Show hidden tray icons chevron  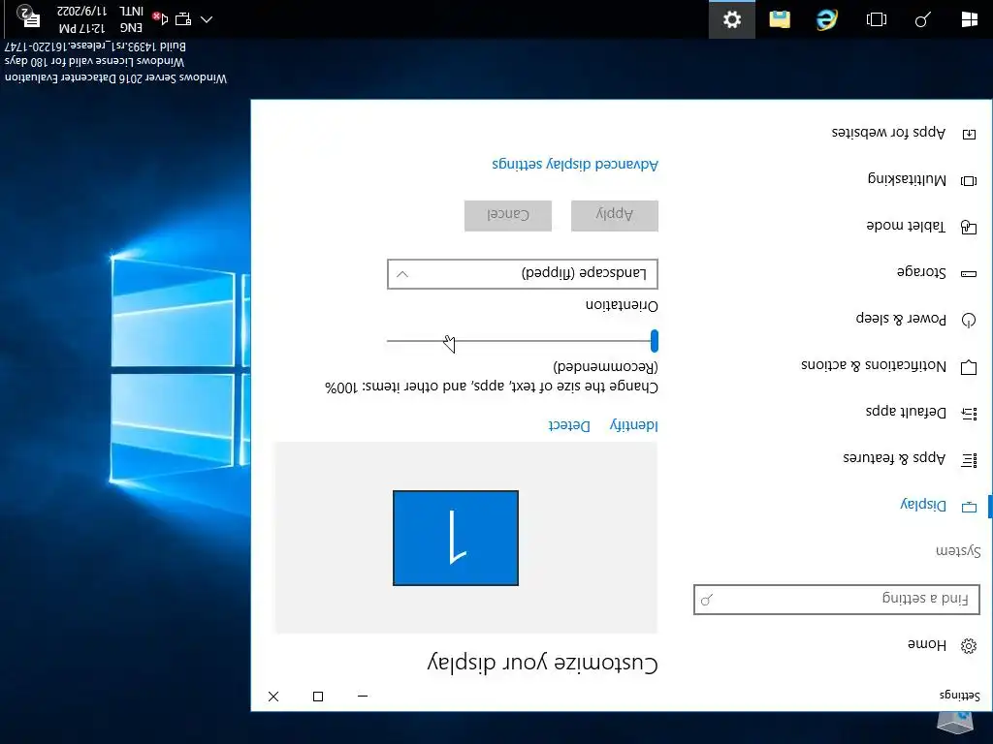(x=207, y=19)
